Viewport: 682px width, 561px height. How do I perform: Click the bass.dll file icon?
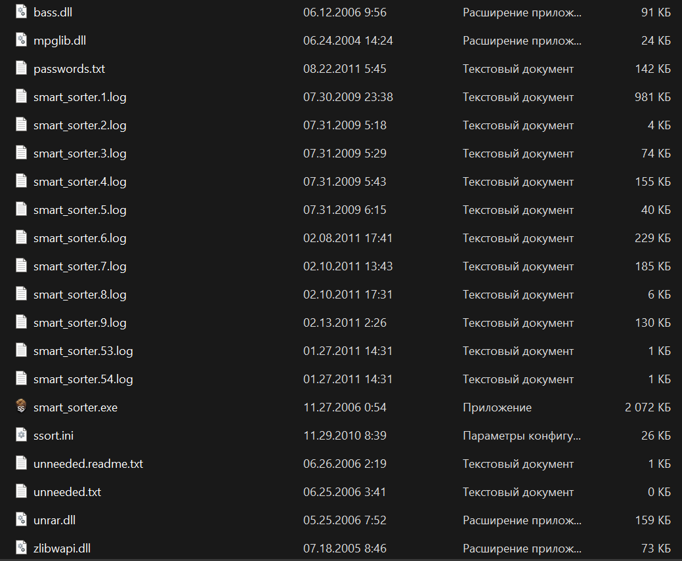[x=21, y=11]
